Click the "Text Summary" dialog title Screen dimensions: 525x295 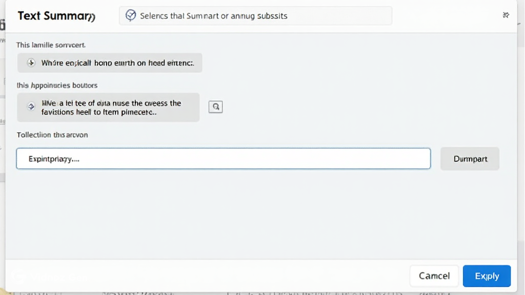[x=56, y=16]
